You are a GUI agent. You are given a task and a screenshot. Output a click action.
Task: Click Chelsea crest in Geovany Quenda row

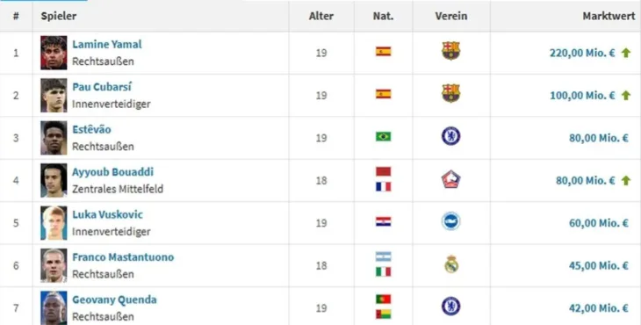[x=451, y=307]
